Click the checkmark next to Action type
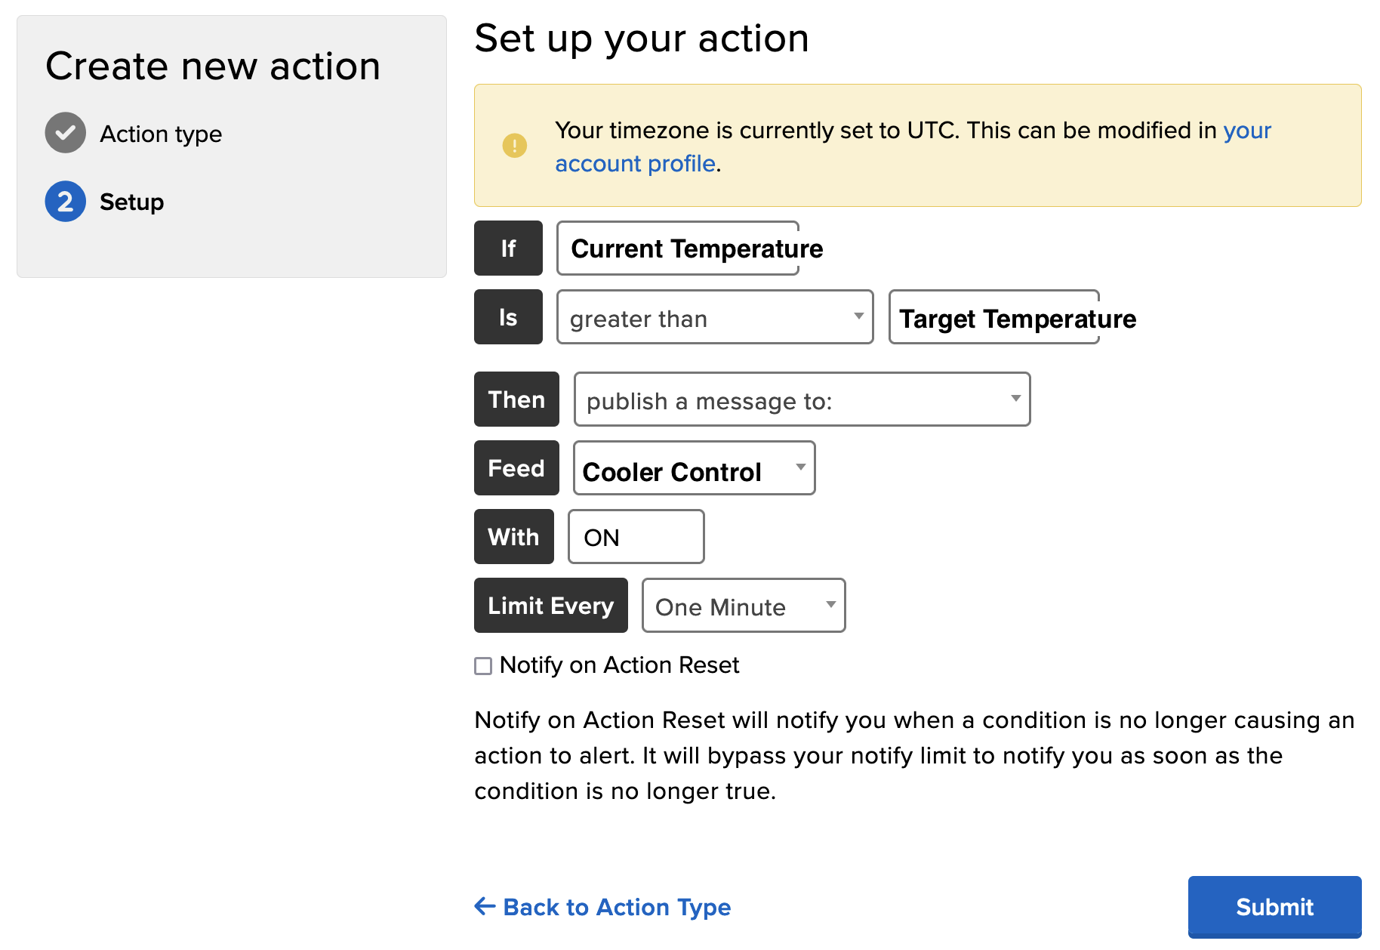 click(x=65, y=132)
